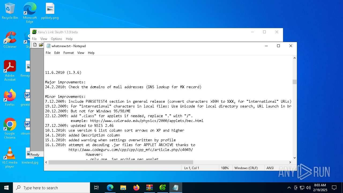Open the volume control in system tray

(308, 188)
